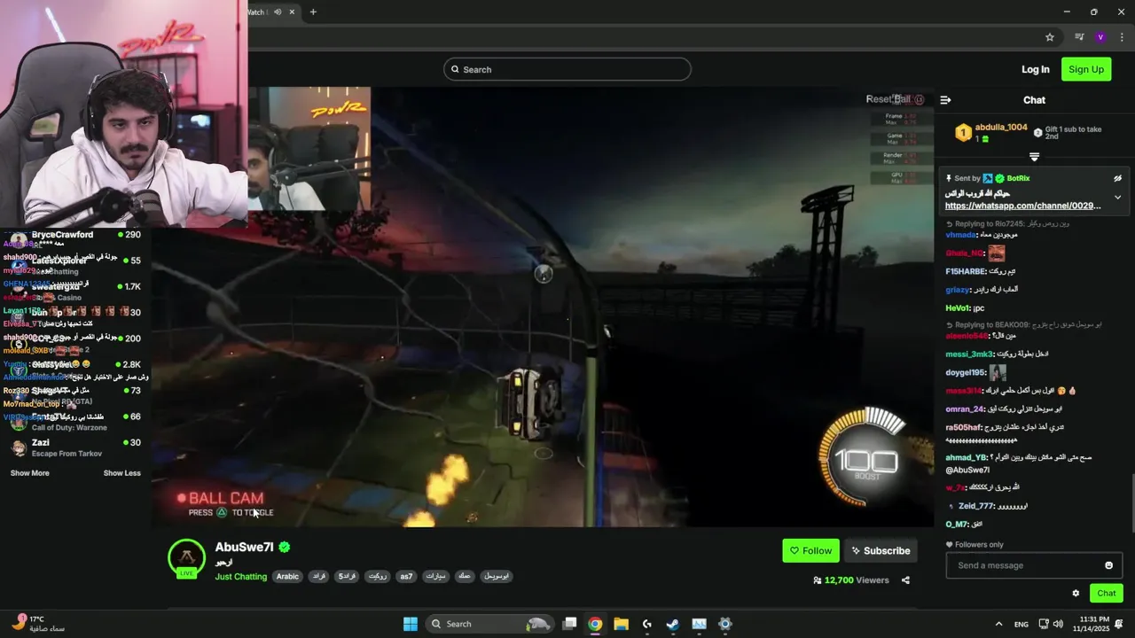This screenshot has width=1135, height=638.
Task: Open Zazi's channel in sidebar
Action: [75, 447]
